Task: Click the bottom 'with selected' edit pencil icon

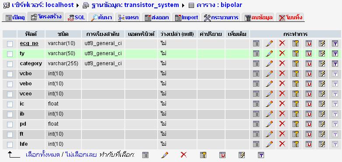Action: 165,155
